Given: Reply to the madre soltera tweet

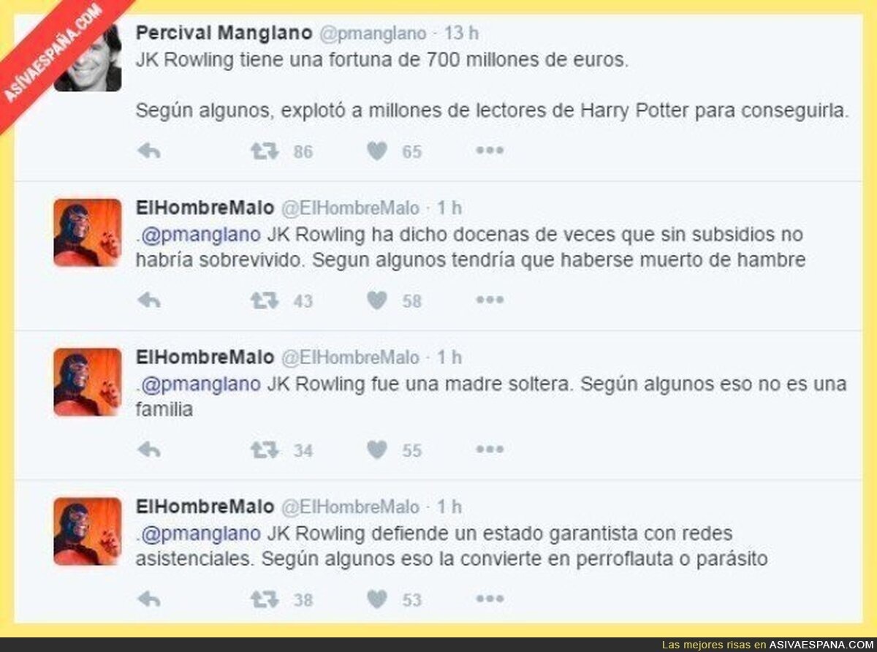Looking at the screenshot, I should point(149,450).
